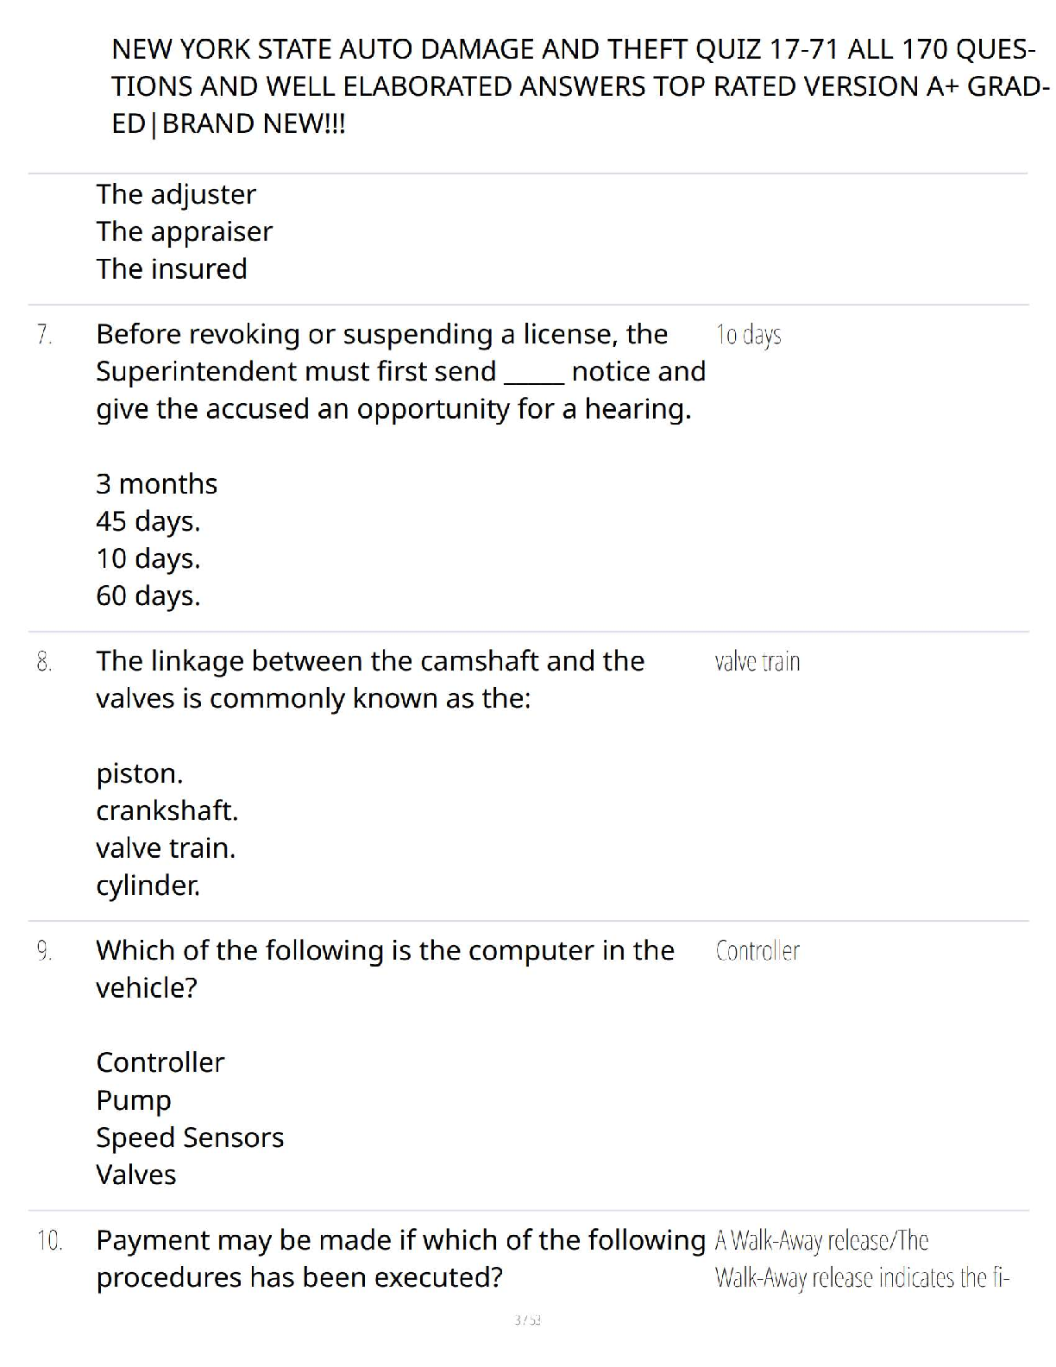Screen dimensions: 1056x1367
Task: Click the page number at the bottom
Action: (526, 1320)
